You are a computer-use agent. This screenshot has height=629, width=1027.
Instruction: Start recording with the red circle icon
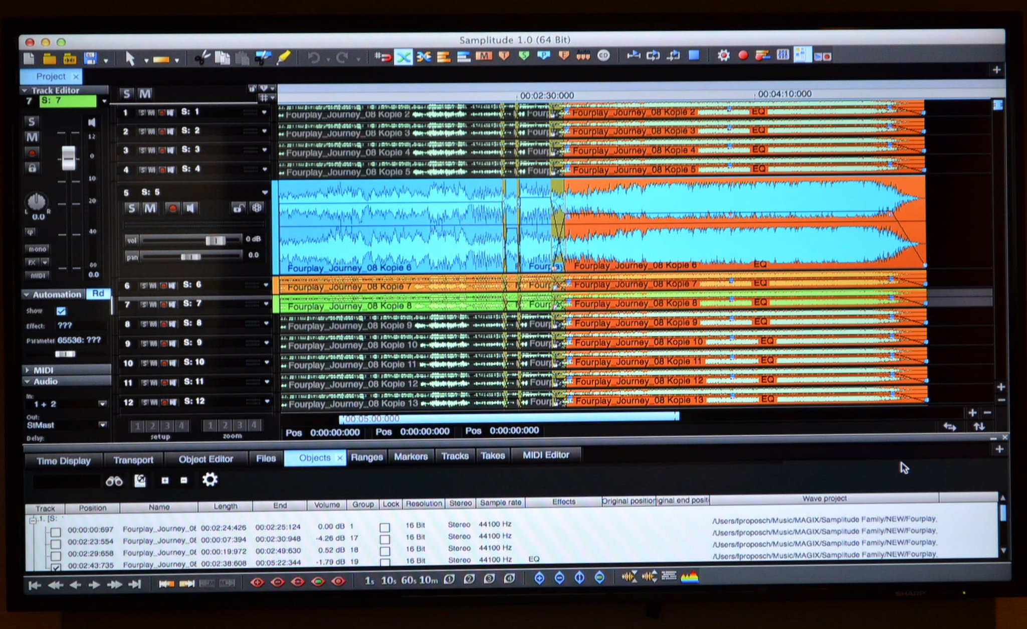pos(743,55)
